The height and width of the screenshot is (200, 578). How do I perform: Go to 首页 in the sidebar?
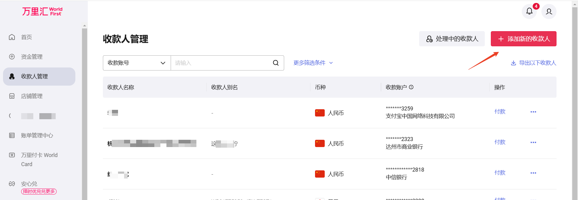[x=26, y=37]
